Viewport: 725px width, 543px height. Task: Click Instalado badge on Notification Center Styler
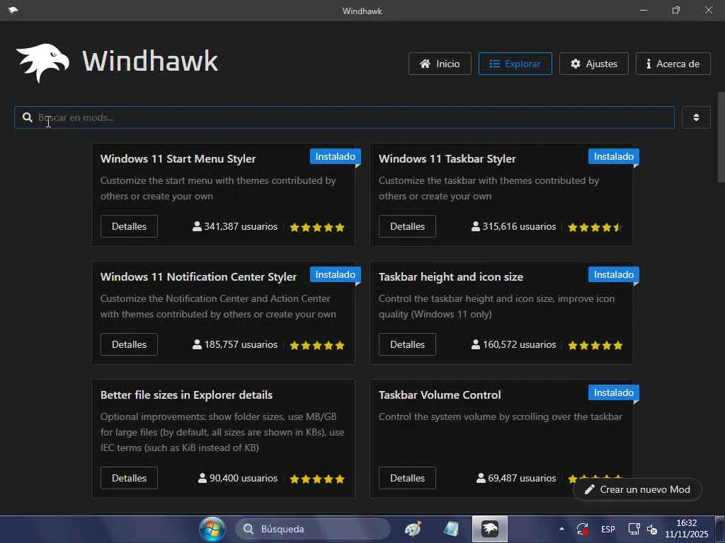[335, 275]
